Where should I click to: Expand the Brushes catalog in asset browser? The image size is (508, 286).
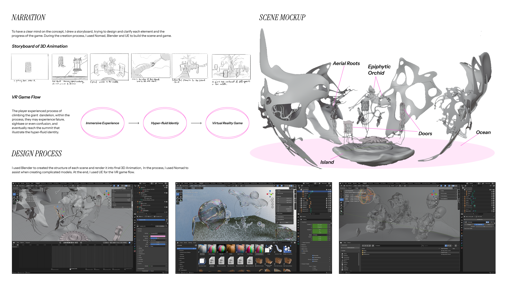(179, 251)
